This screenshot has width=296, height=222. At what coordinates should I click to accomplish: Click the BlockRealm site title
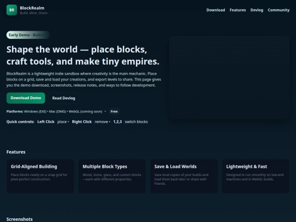click(32, 8)
